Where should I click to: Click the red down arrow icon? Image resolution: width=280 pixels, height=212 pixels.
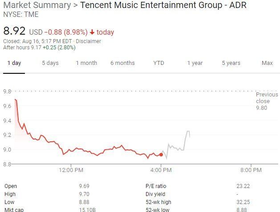tap(92, 32)
